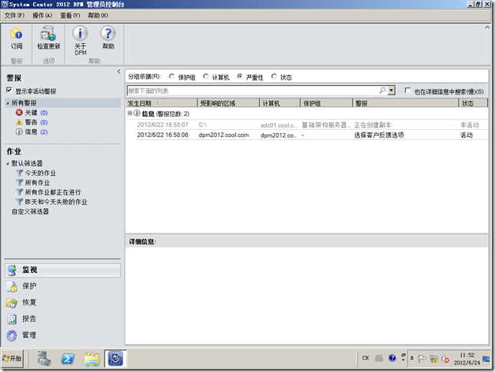This screenshot has width=495, height=372.
Task: Click the tray help question mark icon
Action: pos(392,358)
